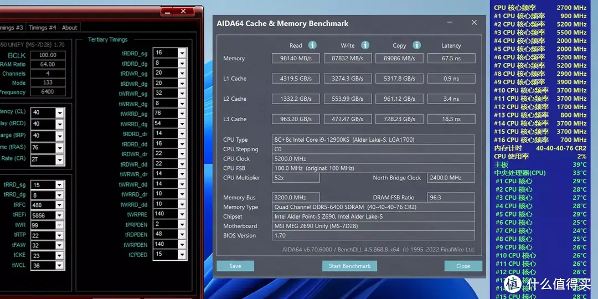Open the tREFi dropdown showing 5856
The image size is (598, 299).
pyautogui.click(x=59, y=215)
